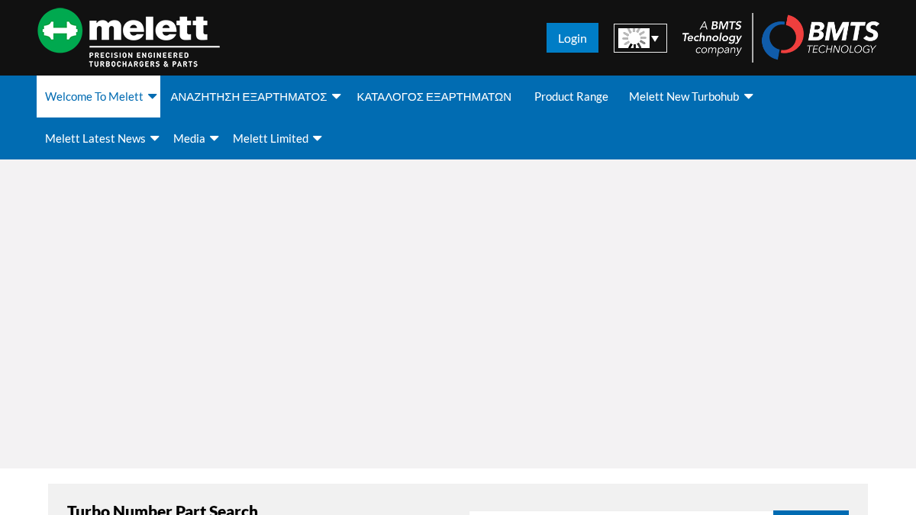Open the BMTS Technology logo link

coord(821,37)
